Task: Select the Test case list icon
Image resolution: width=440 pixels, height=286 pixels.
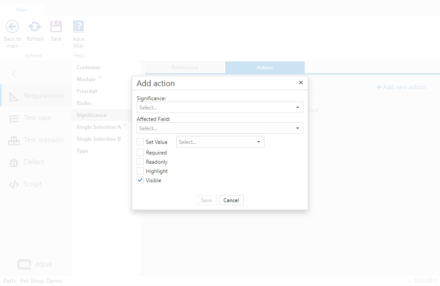Action: [14, 118]
